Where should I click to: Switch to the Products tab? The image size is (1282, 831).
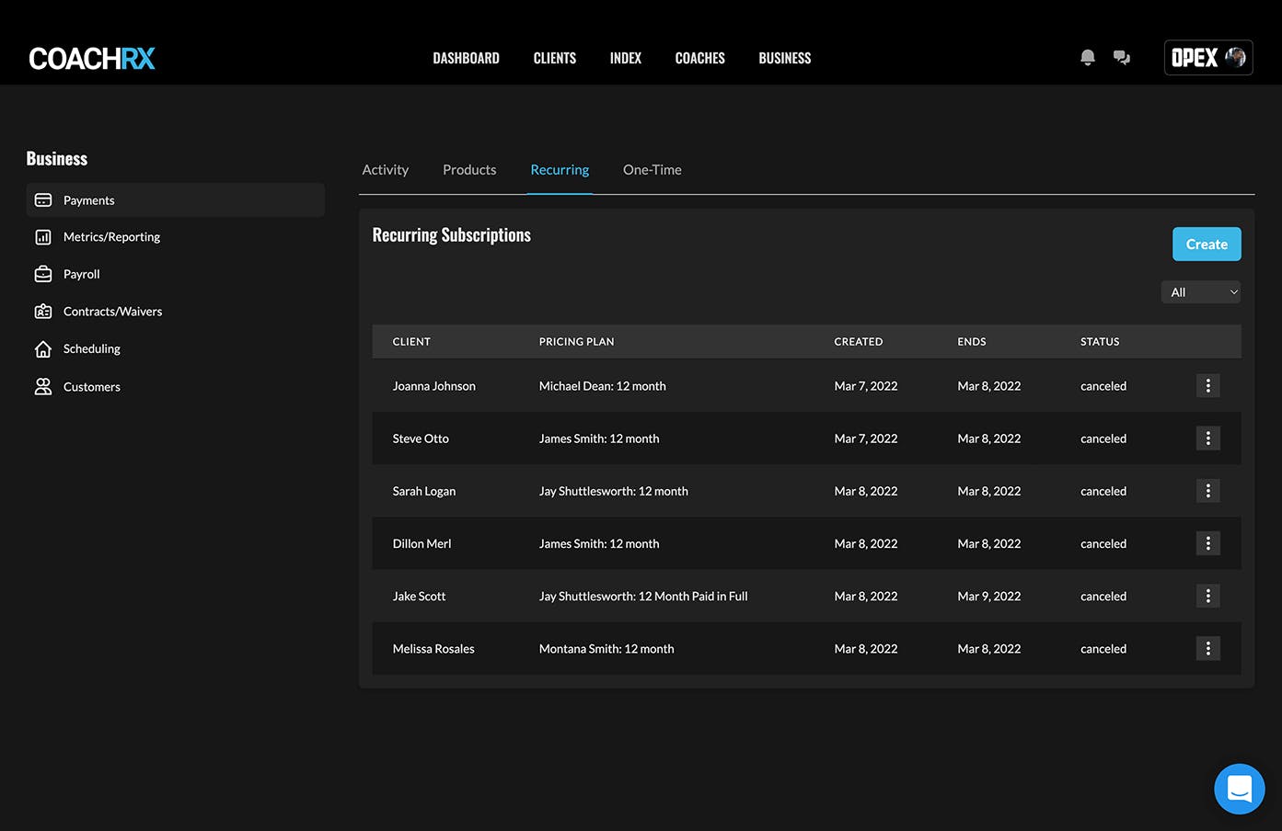(x=469, y=170)
